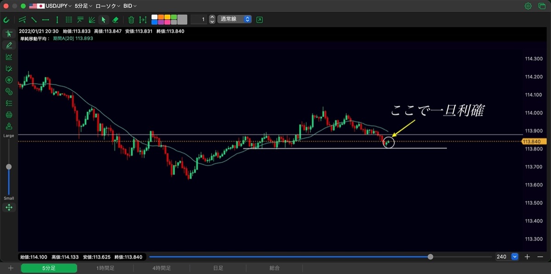This screenshot has width=551, height=274.
Task: Toggle the pencil drawing mode in sidebar
Action: (9, 45)
